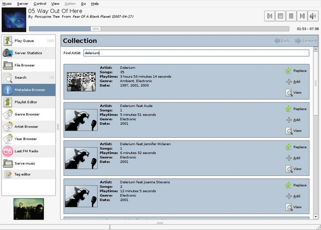
Task: Click the Delerium artist photo thumbnail
Action: pos(81,81)
